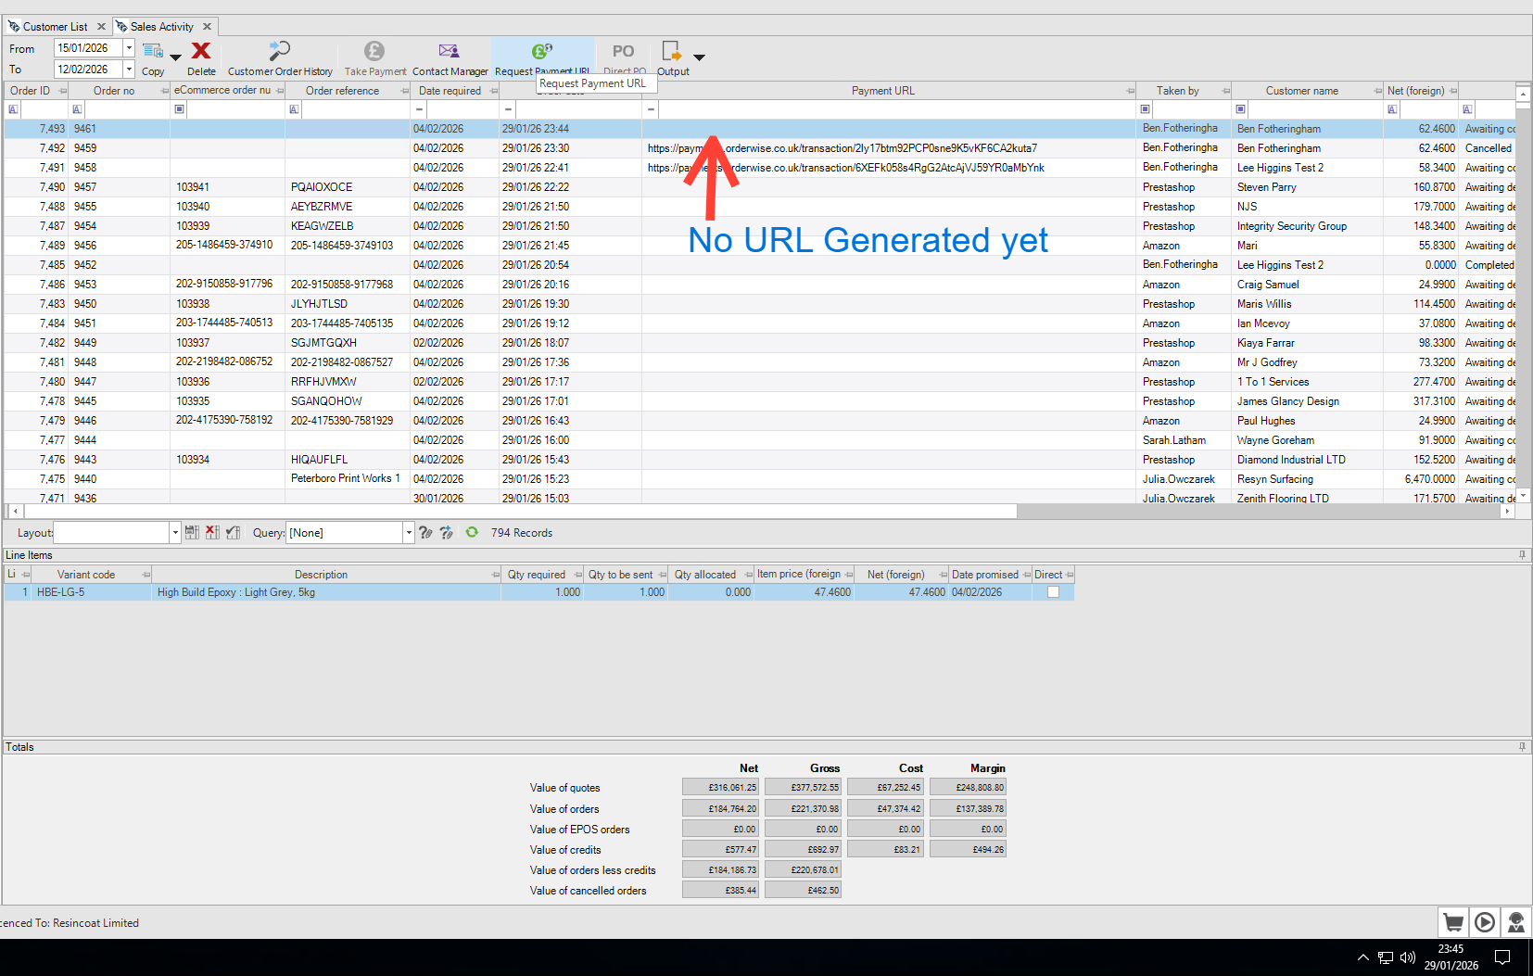Expand the Query dropdown list

[408, 533]
